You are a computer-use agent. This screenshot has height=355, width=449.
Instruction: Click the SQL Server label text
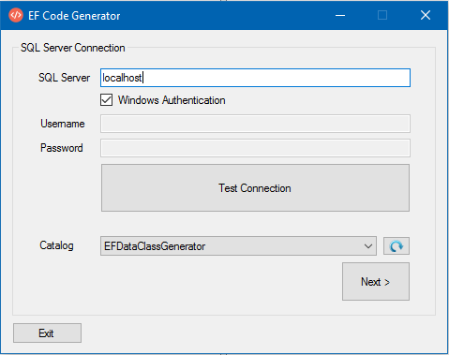click(x=64, y=78)
